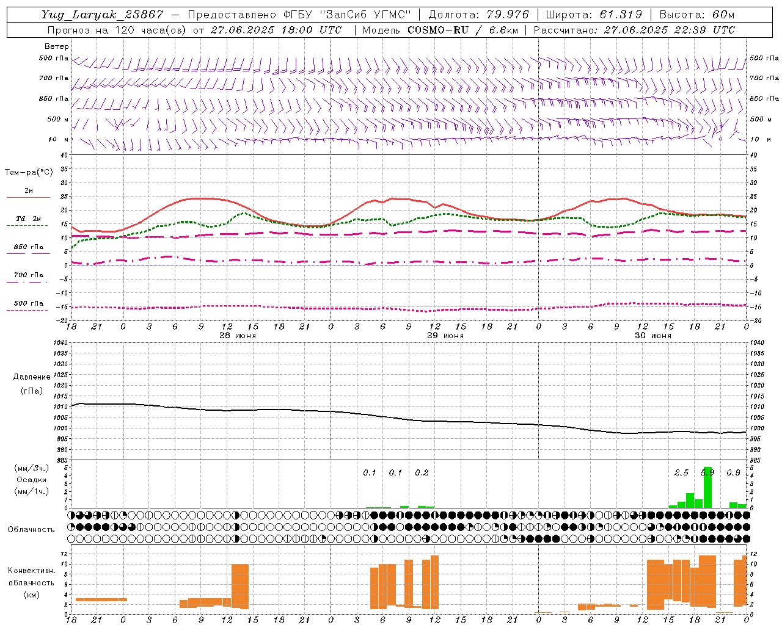Click the dashed line sample under Td 2м

[x=28, y=226]
